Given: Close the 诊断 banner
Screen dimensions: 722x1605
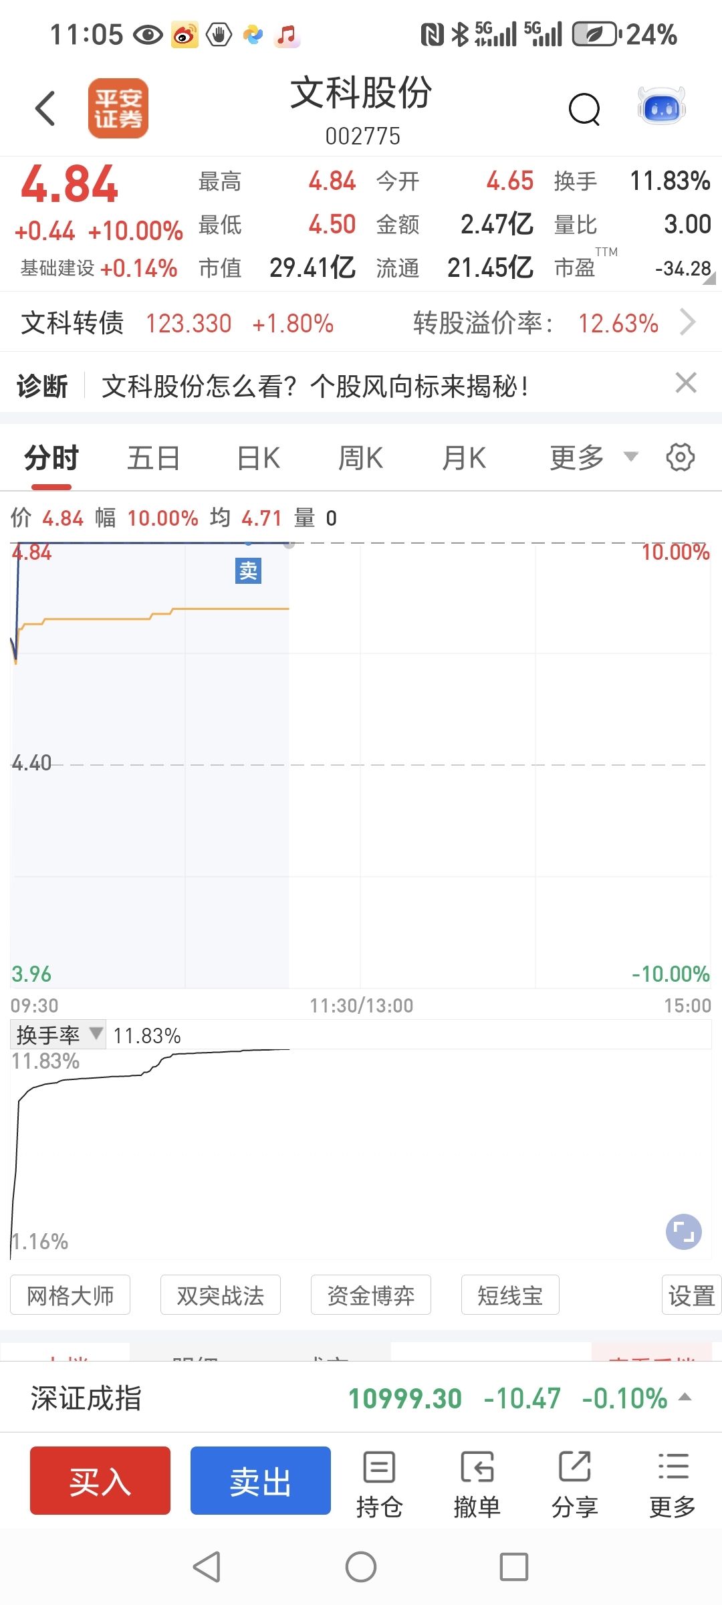Looking at the screenshot, I should point(686,383).
